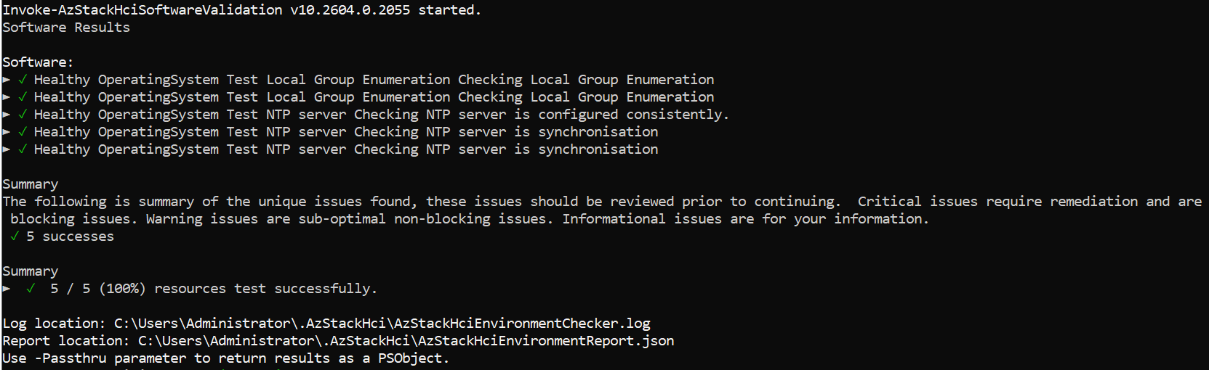Click checkmark on first NTP synchronisation row
This screenshot has width=1209, height=370.
(x=23, y=131)
